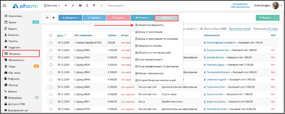
Task: Open the Настройка полей link
Action: click(x=240, y=29)
